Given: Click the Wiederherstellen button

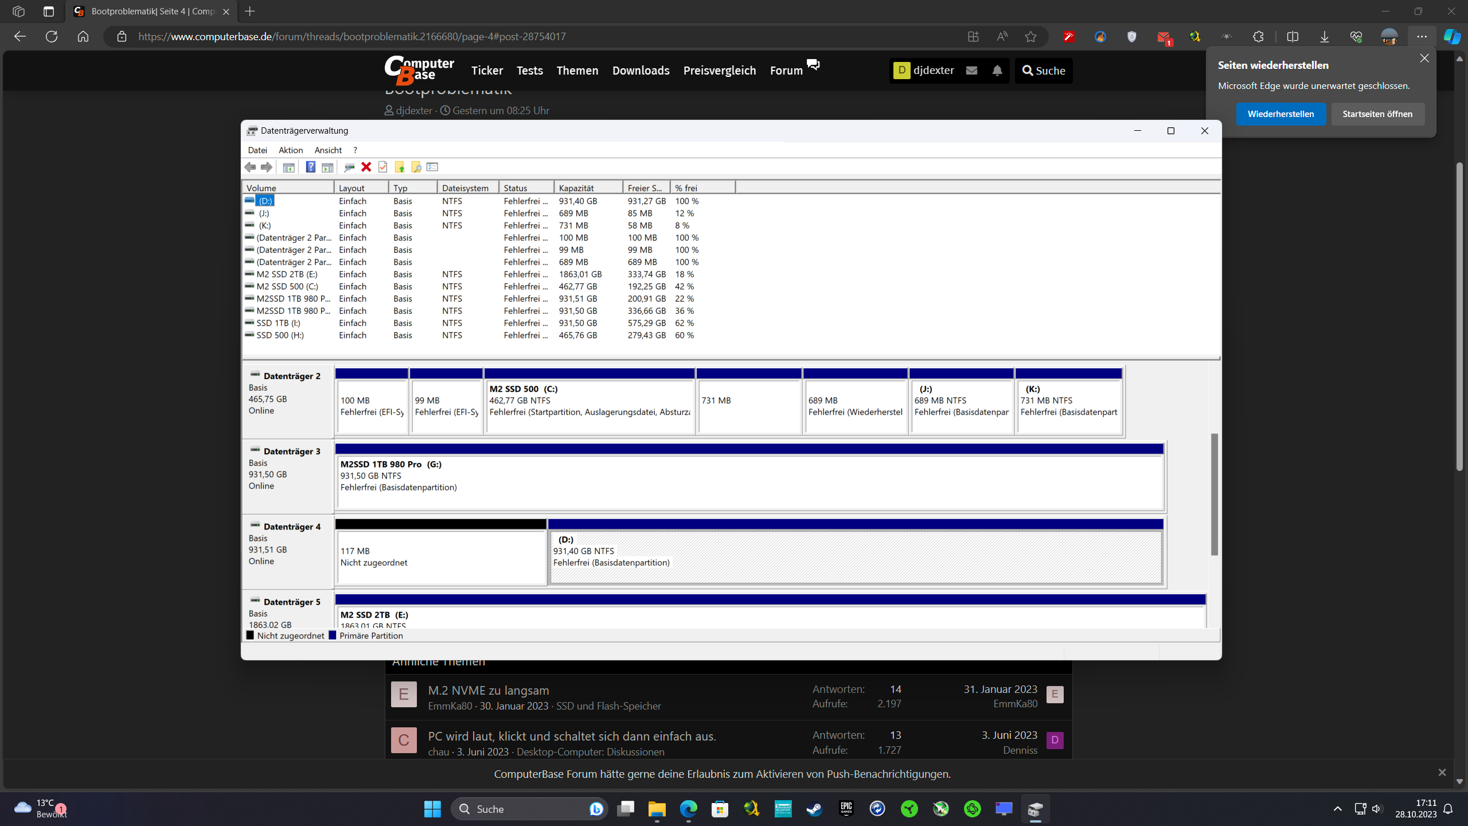Looking at the screenshot, I should pyautogui.click(x=1280, y=114).
